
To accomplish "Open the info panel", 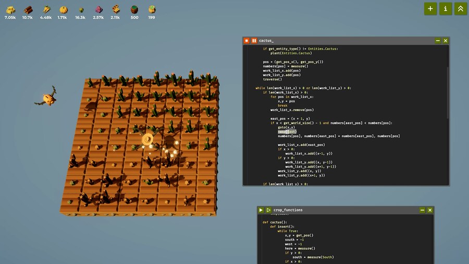I will point(445,8).
